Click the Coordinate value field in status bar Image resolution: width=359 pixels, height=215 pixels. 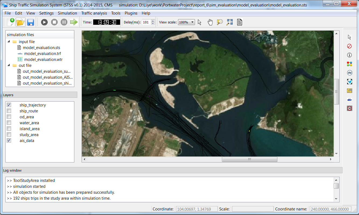pyautogui.click(x=197, y=209)
